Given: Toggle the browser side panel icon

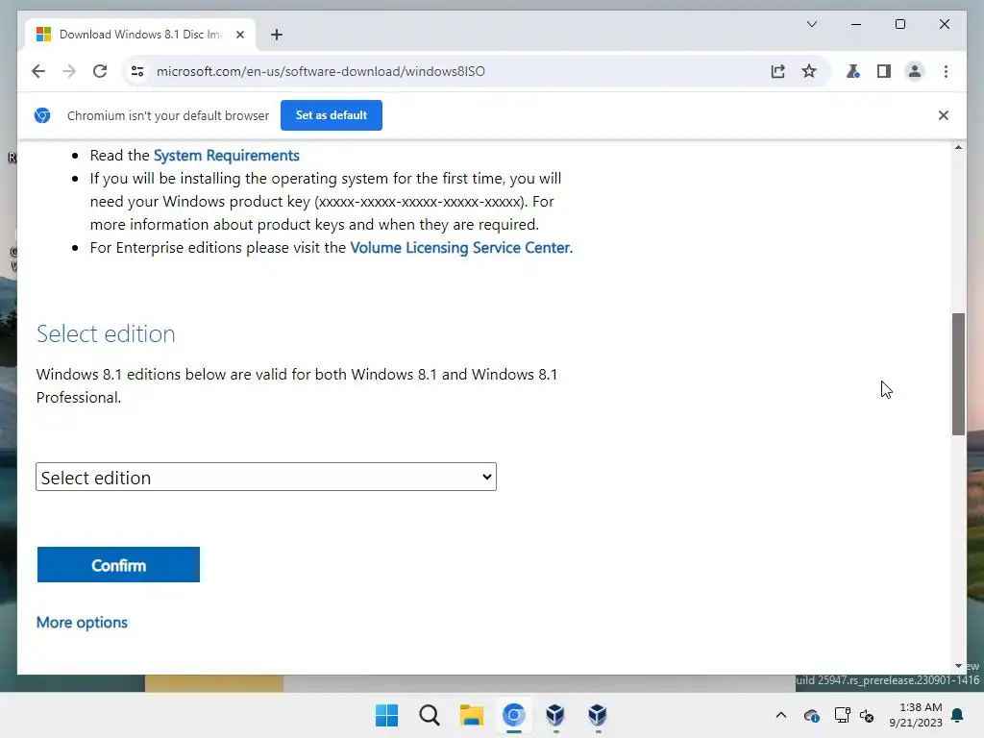Looking at the screenshot, I should point(884,71).
